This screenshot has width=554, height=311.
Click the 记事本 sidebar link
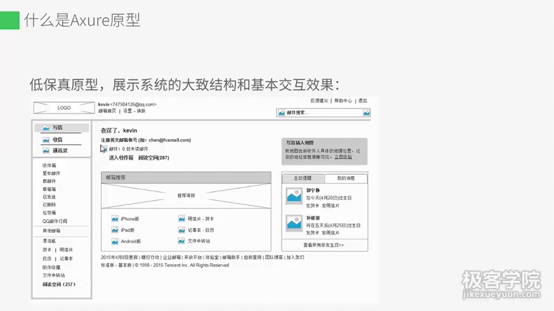tap(66, 259)
